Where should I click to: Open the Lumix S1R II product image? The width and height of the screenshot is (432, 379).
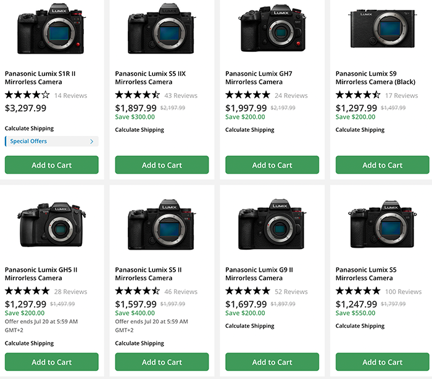click(x=51, y=29)
